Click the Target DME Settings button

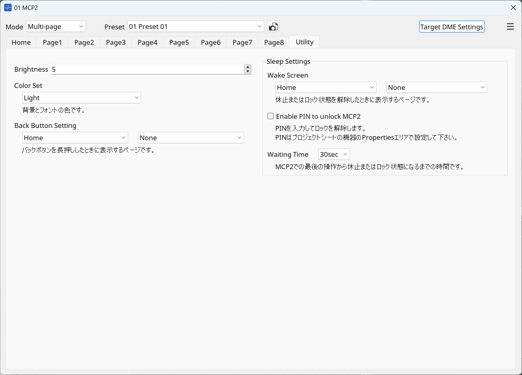click(452, 27)
